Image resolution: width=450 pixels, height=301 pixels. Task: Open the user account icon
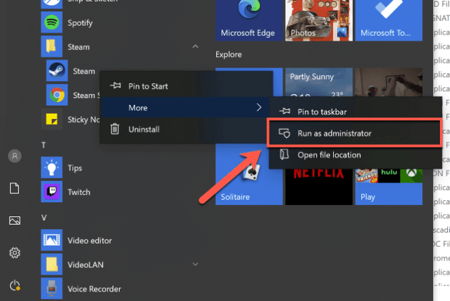click(15, 156)
